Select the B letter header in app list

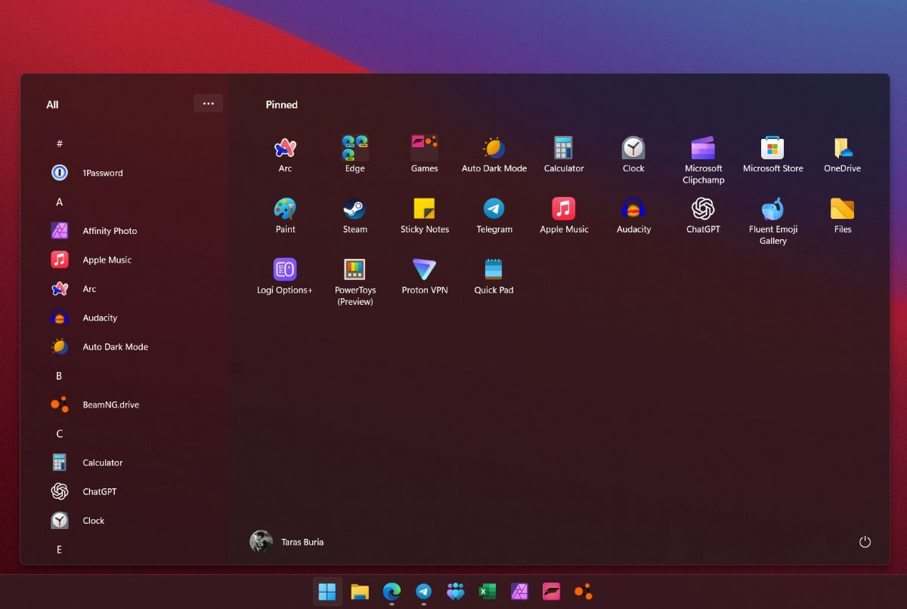point(59,376)
